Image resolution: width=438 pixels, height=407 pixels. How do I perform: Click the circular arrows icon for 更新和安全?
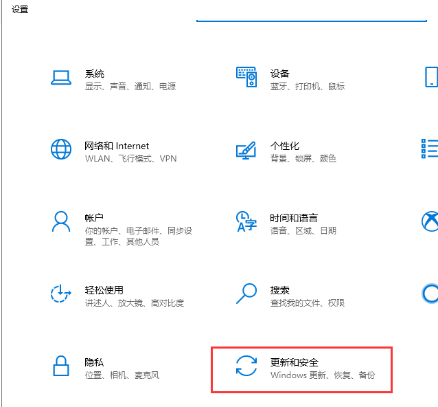click(246, 366)
